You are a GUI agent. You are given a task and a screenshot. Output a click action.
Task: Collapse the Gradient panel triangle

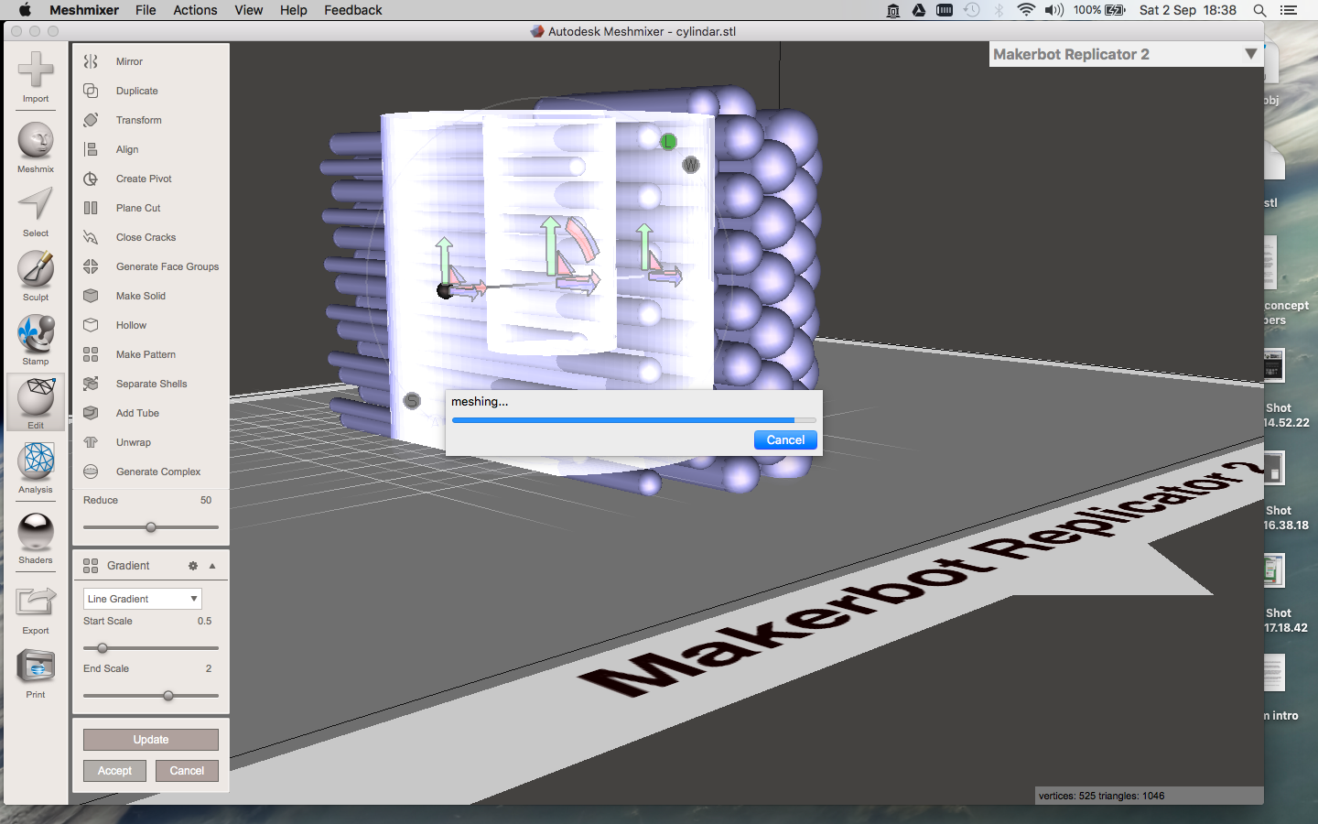tap(212, 566)
